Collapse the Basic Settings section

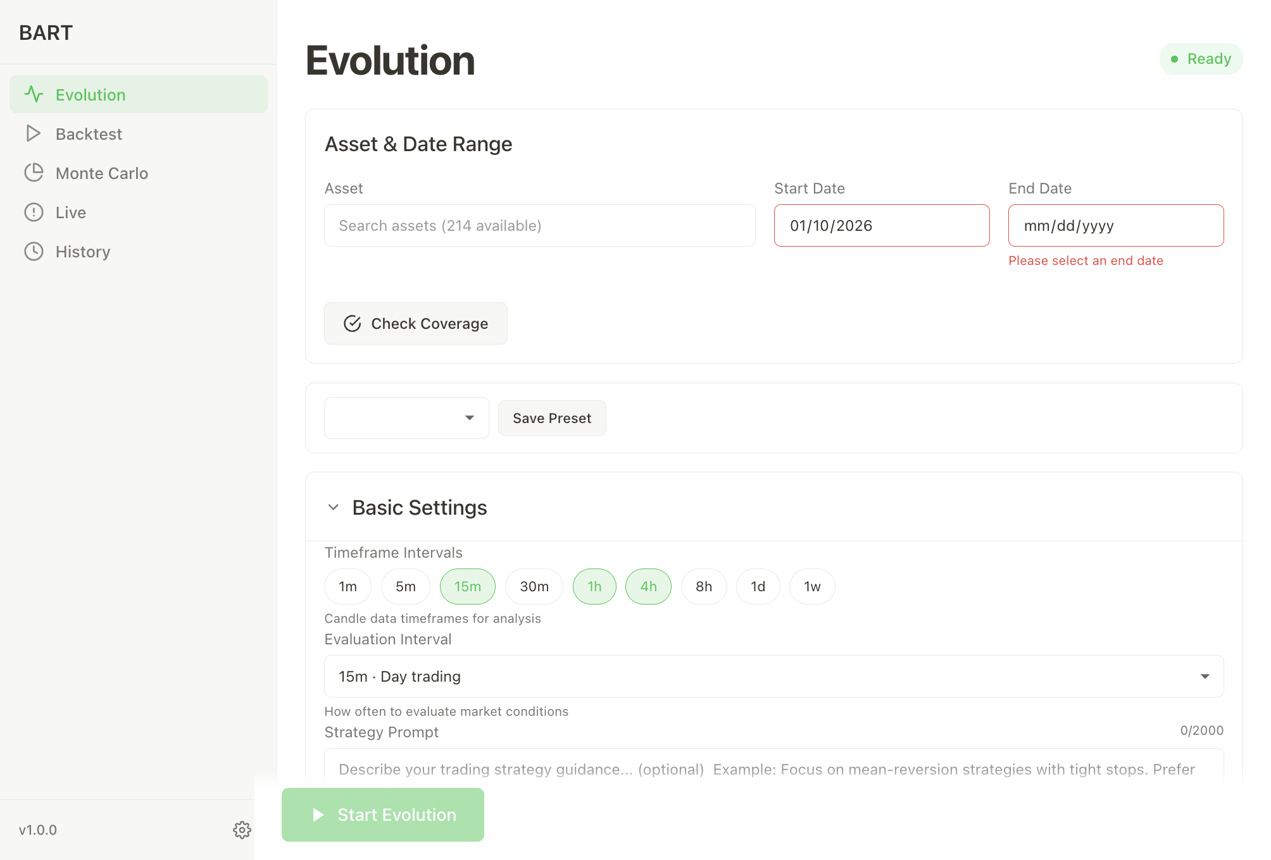(x=334, y=508)
